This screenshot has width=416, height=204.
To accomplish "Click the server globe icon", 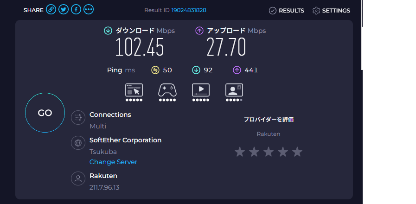I will (78, 143).
